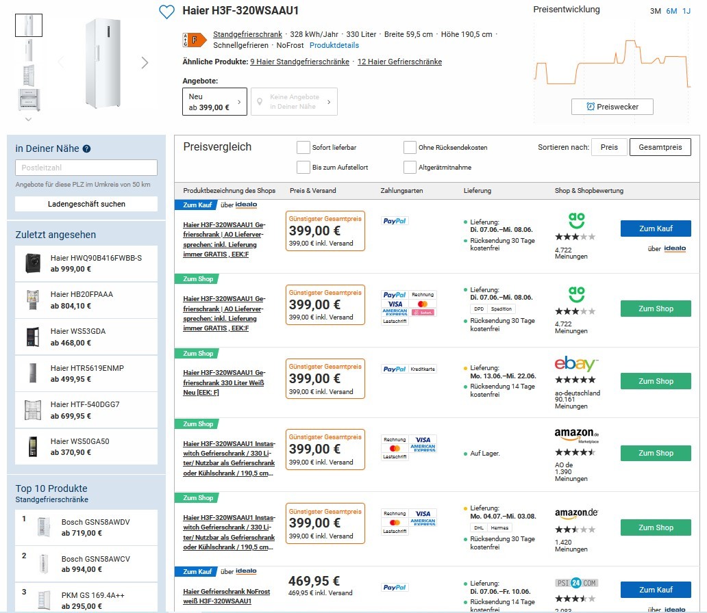Click the Bosch GSN58AWCV top product entry

click(86, 564)
